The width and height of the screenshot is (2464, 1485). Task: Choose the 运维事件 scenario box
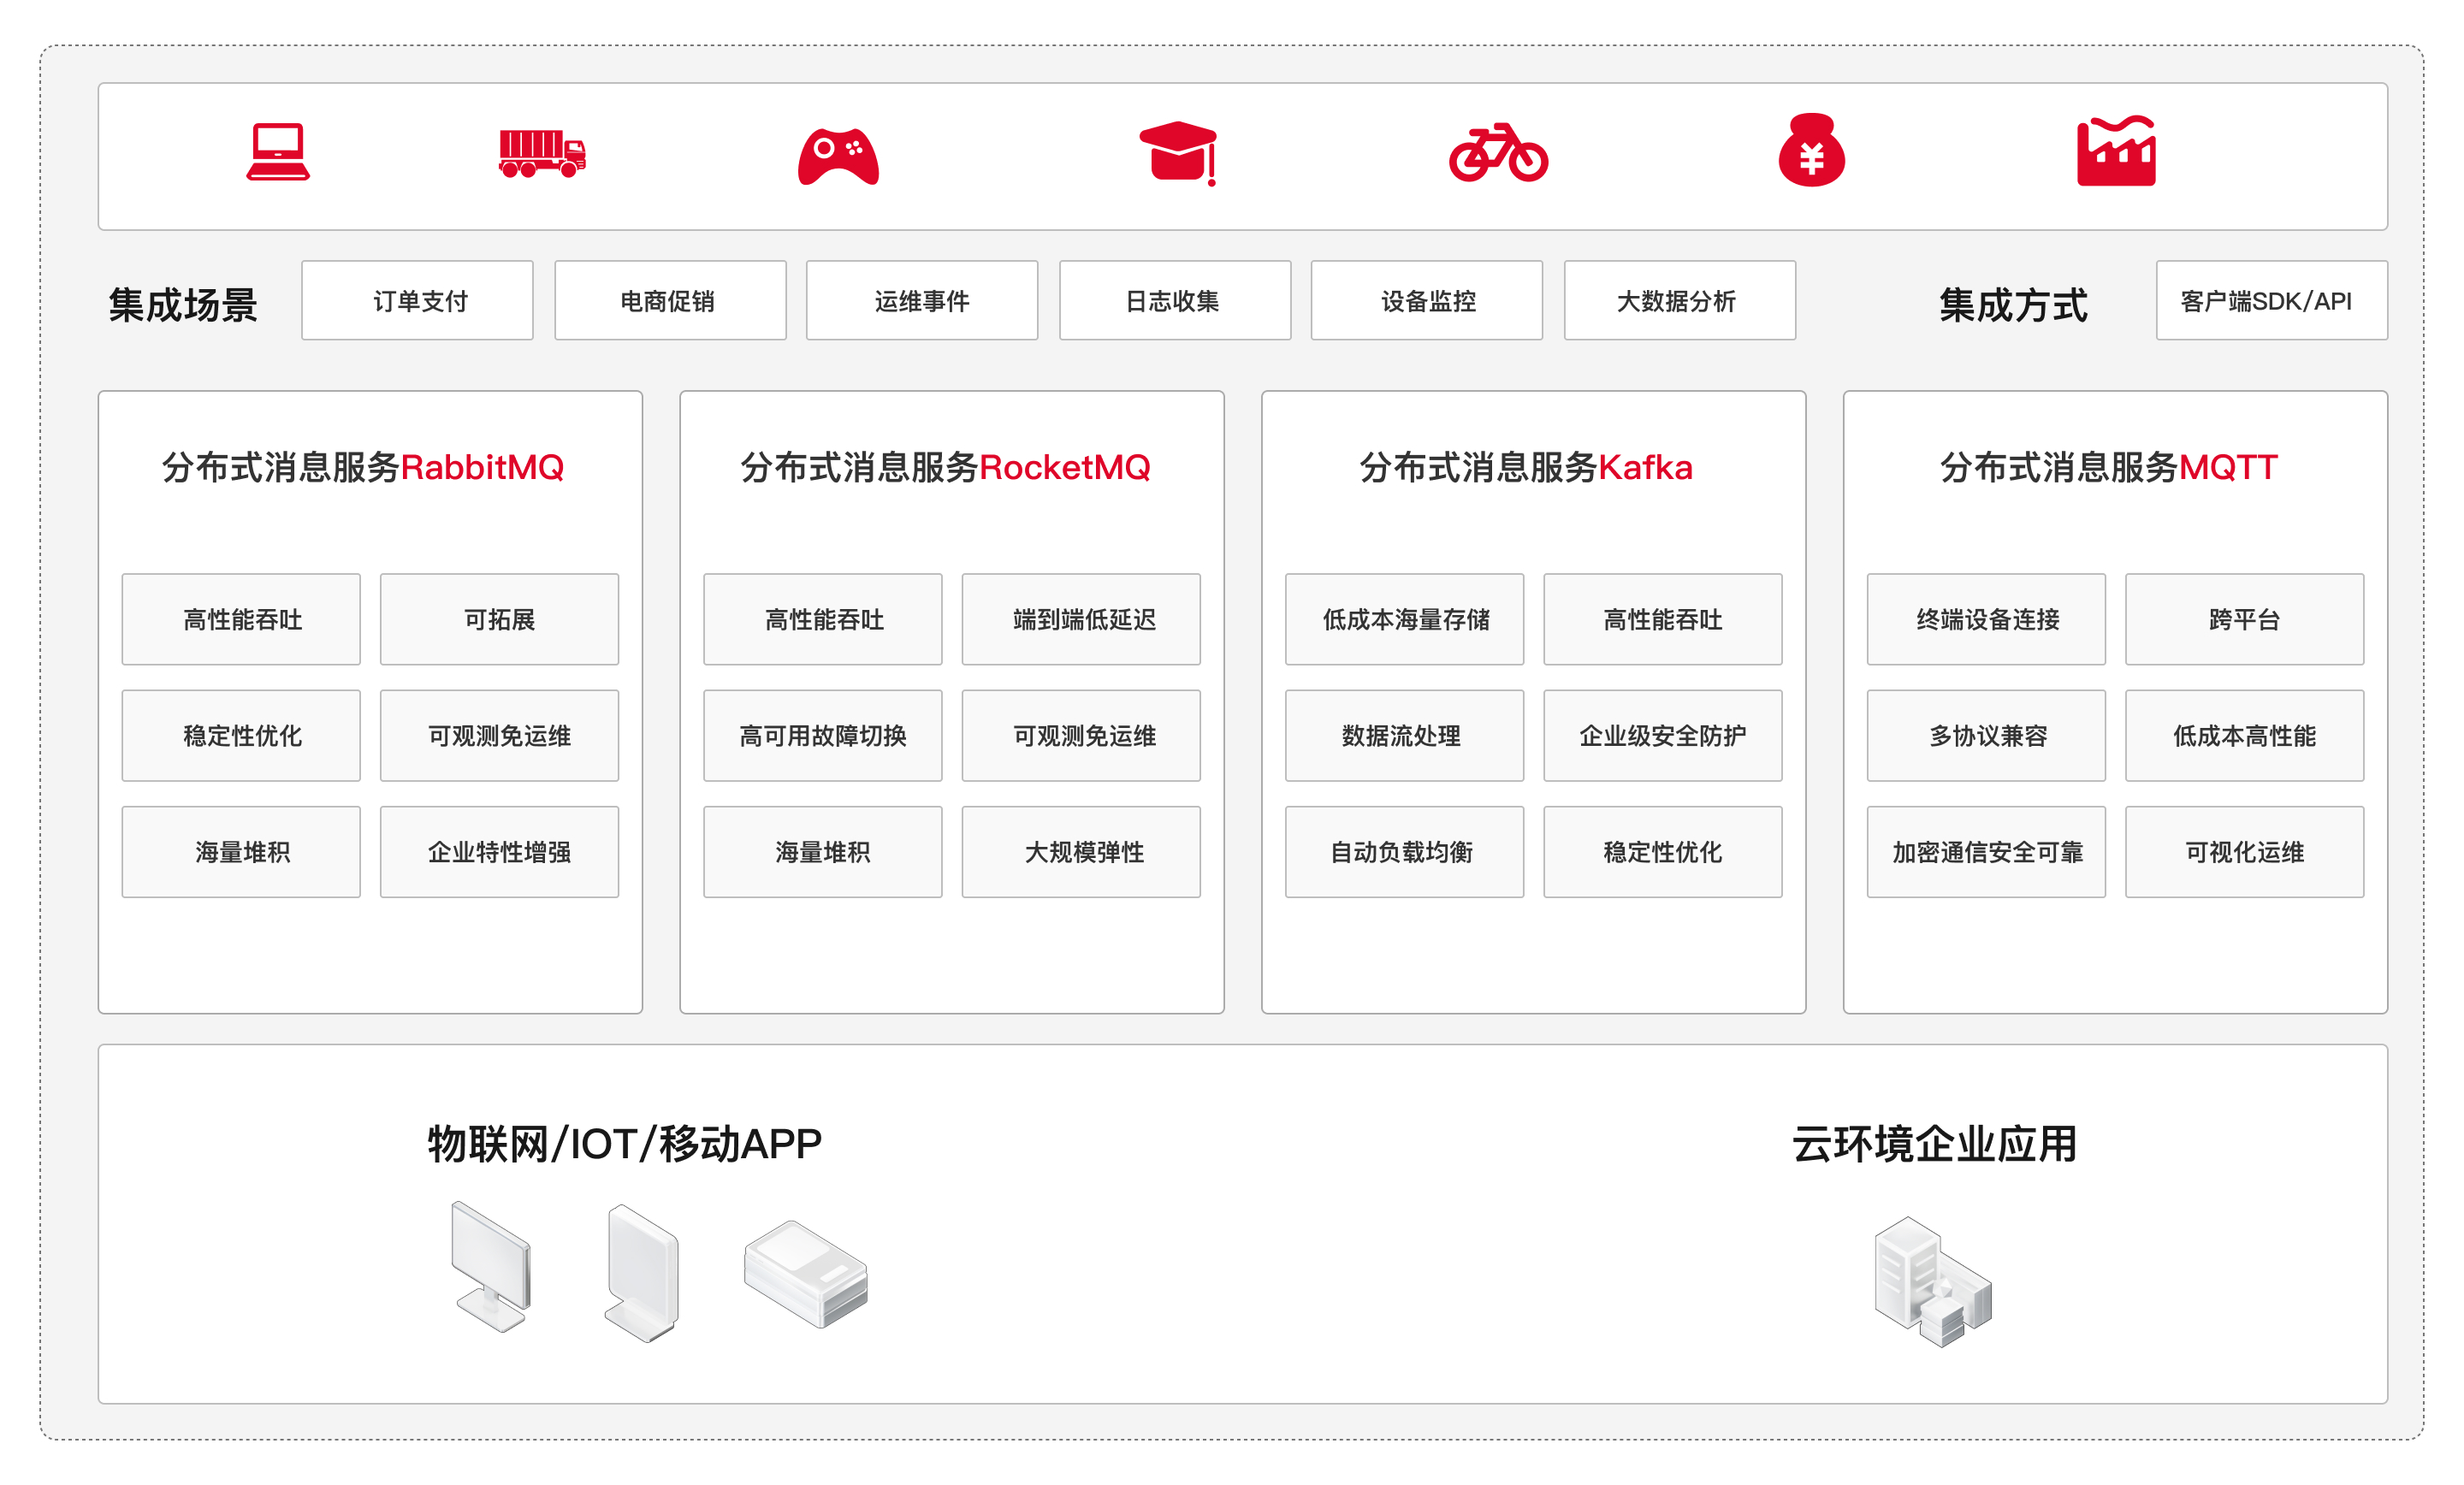point(922,300)
